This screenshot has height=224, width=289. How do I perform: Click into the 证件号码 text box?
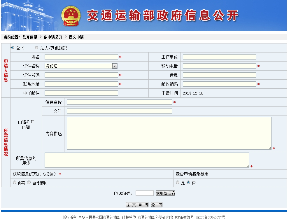[81, 75]
